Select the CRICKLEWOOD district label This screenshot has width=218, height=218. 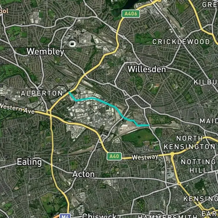tap(181, 42)
